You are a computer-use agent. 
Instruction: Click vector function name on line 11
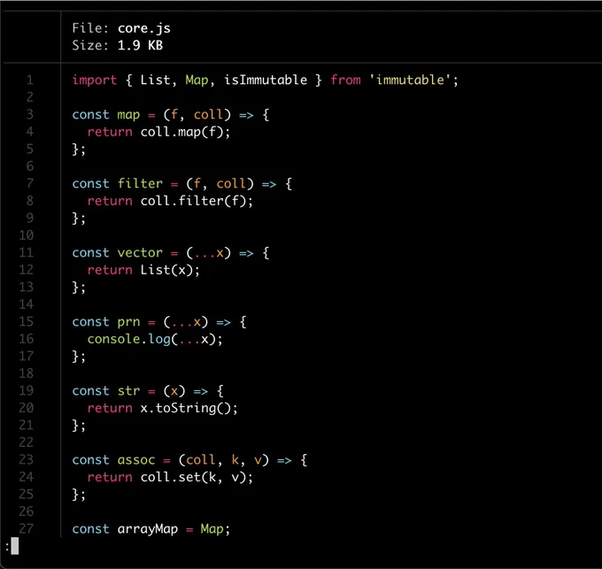click(140, 252)
